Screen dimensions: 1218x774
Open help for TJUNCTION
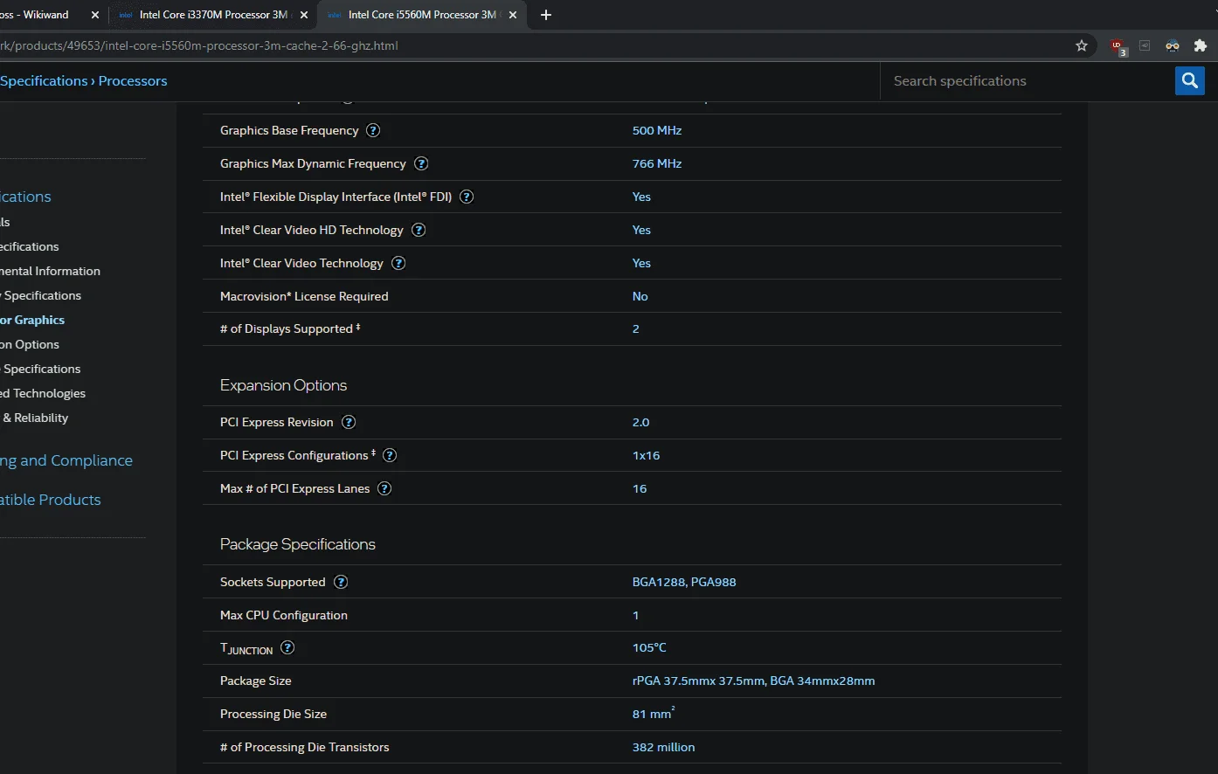click(287, 647)
